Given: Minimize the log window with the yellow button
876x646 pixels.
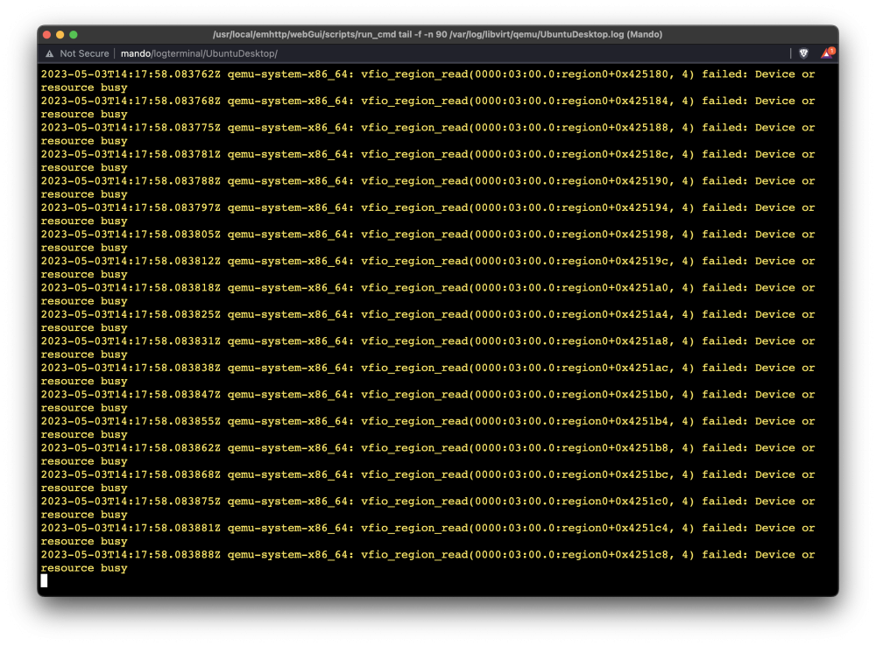Looking at the screenshot, I should [x=60, y=35].
